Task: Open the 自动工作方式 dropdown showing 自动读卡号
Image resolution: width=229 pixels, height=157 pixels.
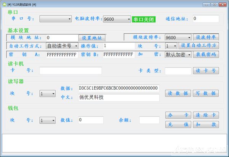Action: (x=62, y=46)
